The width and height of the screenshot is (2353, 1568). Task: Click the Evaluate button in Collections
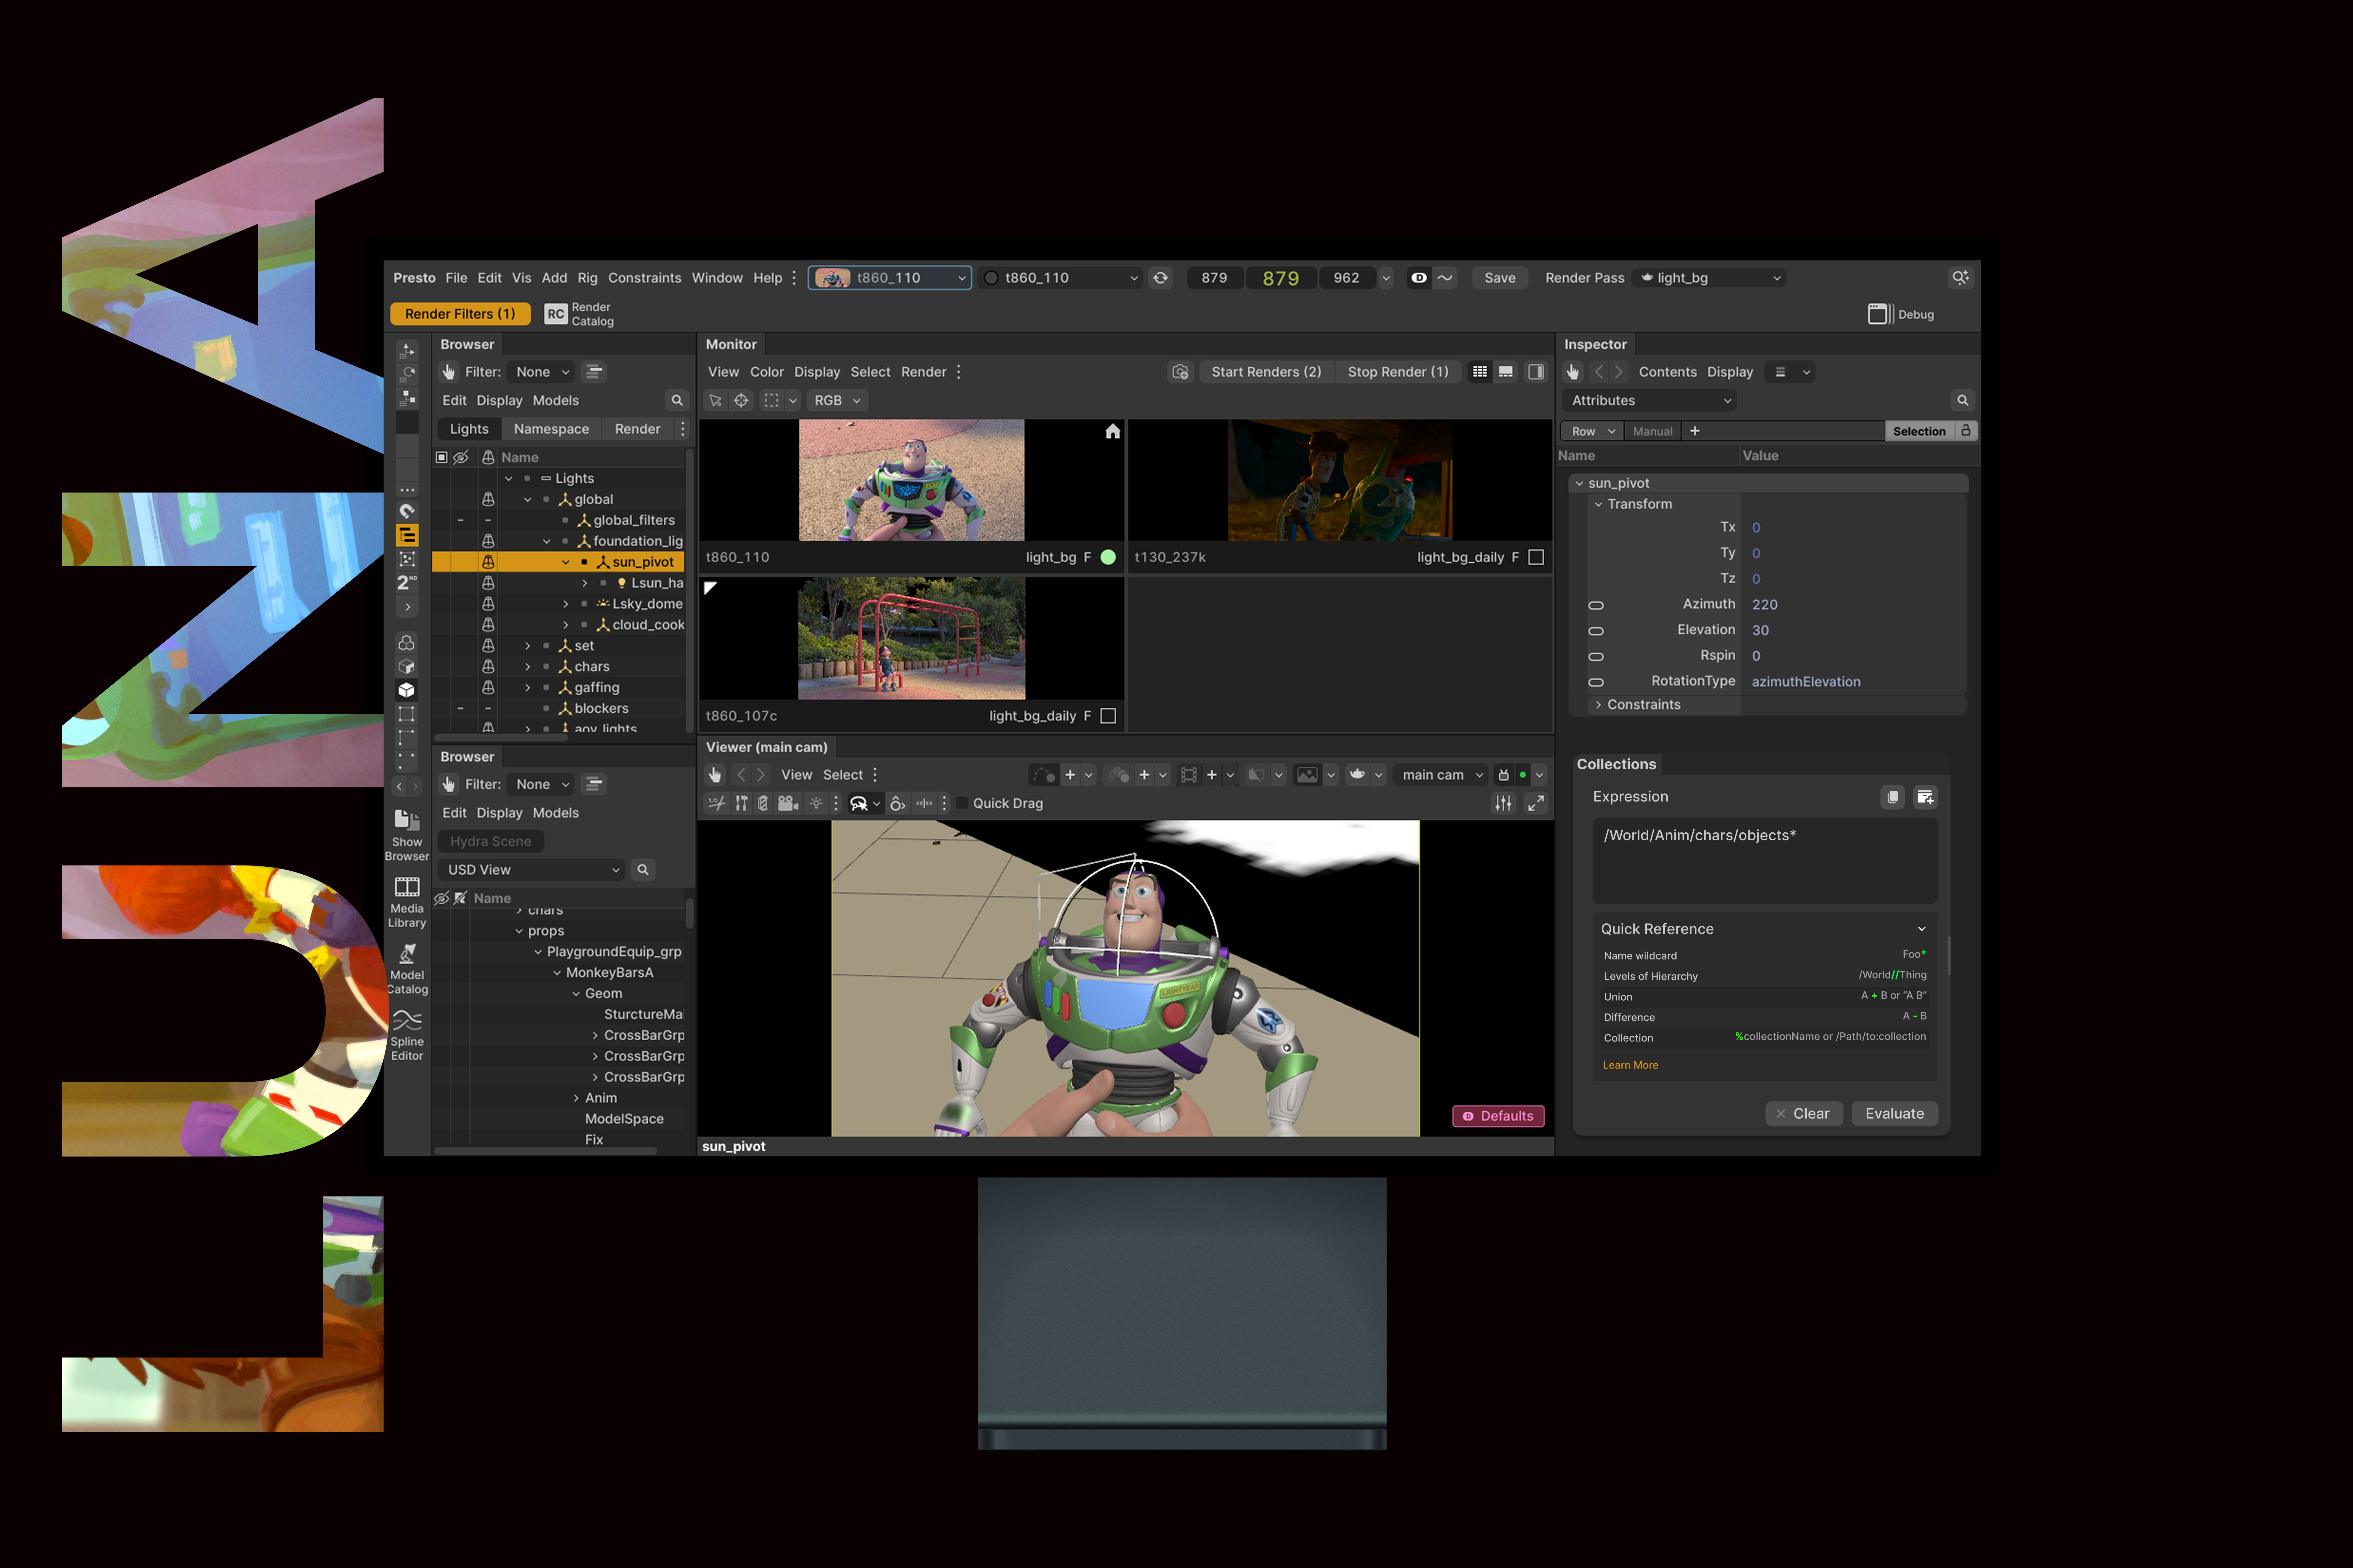tap(1895, 1114)
